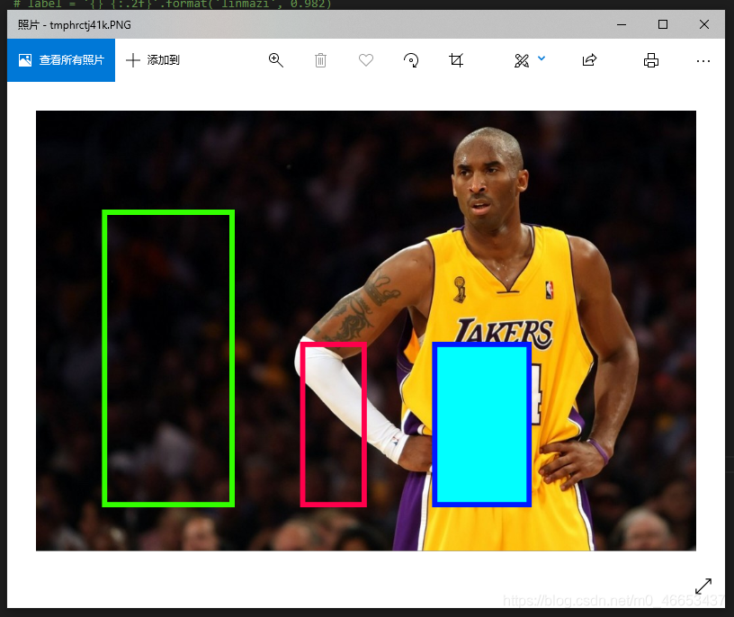Expand the Edit & Create dropdown chevron
This screenshot has height=617, width=734.
click(542, 58)
